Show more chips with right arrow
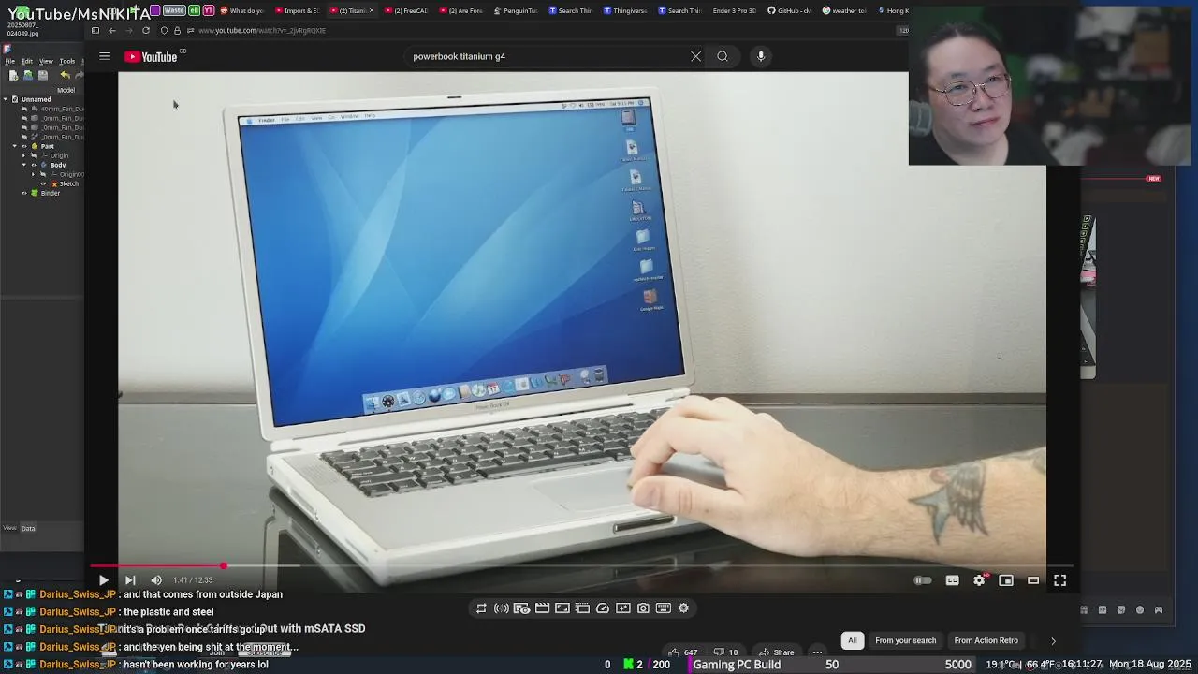This screenshot has width=1198, height=674. click(x=1053, y=641)
